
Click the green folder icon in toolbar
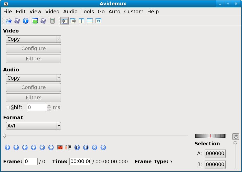pos(35,21)
